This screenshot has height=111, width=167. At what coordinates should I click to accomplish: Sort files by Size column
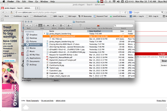[x=119, y=31]
